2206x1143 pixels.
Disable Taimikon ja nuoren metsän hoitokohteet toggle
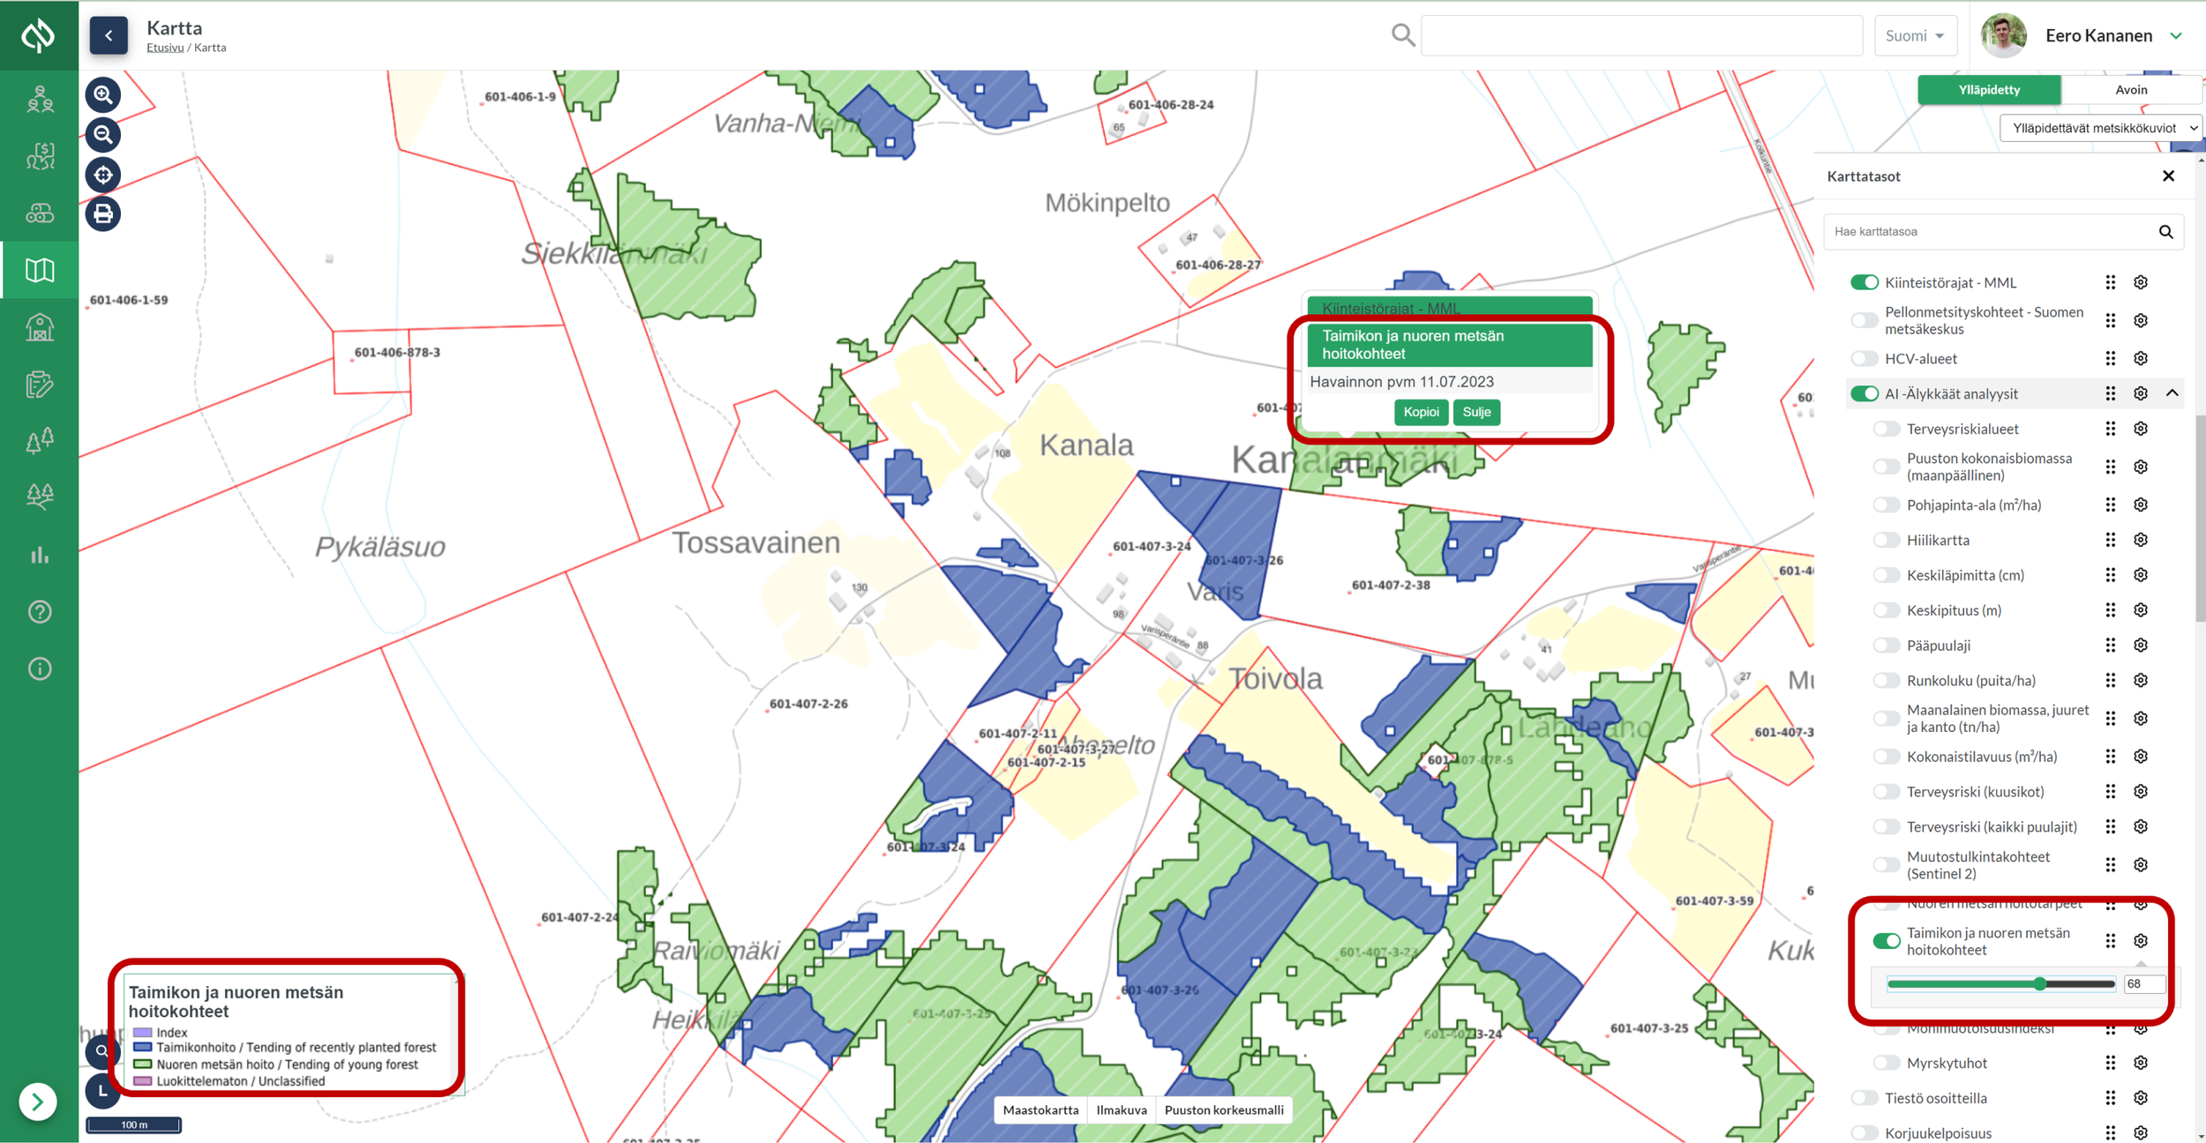1887,941
